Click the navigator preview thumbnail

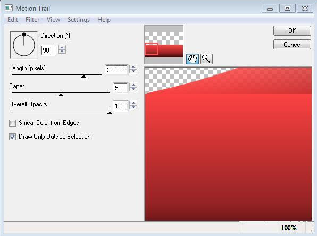point(164,45)
